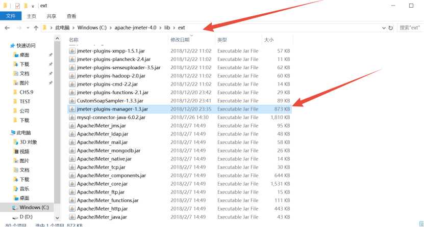Click the 1,810 KB size cell
Image resolution: width=424 pixels, height=227 pixels.
pos(280,118)
